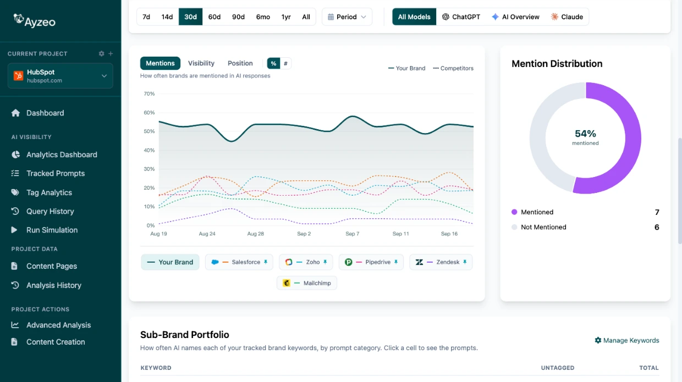Expand the HubSpot project dropdown chevron
Image resolution: width=682 pixels, height=382 pixels.
(x=104, y=76)
